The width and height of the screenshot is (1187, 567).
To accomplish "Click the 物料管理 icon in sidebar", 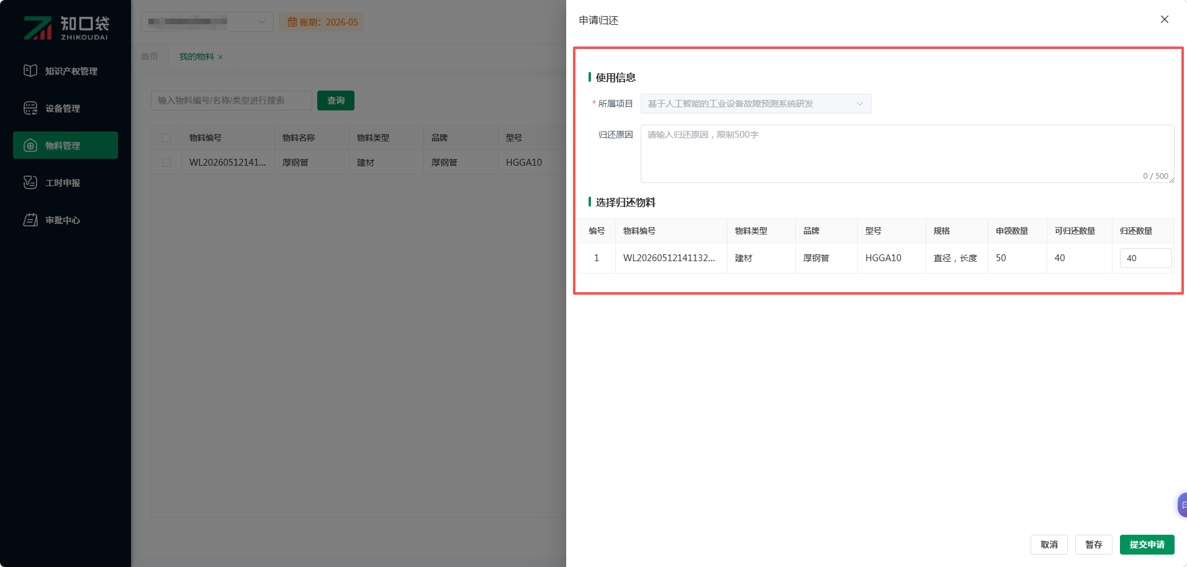I will pyautogui.click(x=30, y=145).
